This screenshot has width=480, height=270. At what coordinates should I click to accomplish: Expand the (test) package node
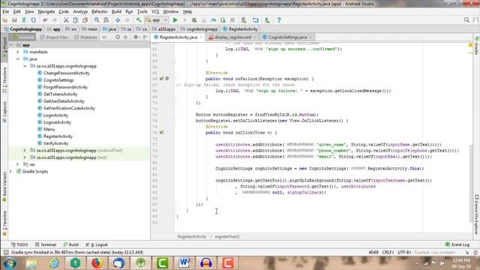(x=25, y=157)
